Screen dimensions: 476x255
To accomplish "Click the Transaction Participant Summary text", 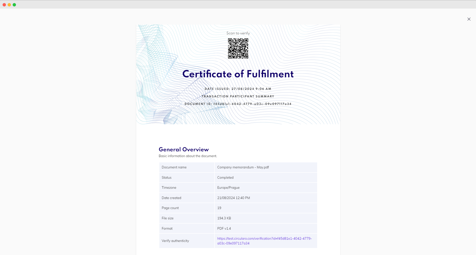I will (238, 96).
